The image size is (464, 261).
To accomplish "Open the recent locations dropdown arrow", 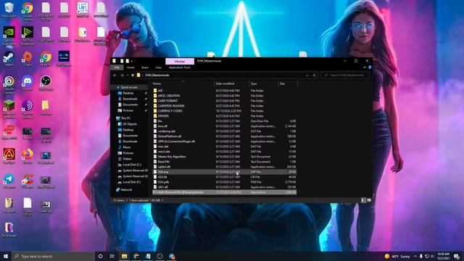I will (128, 75).
